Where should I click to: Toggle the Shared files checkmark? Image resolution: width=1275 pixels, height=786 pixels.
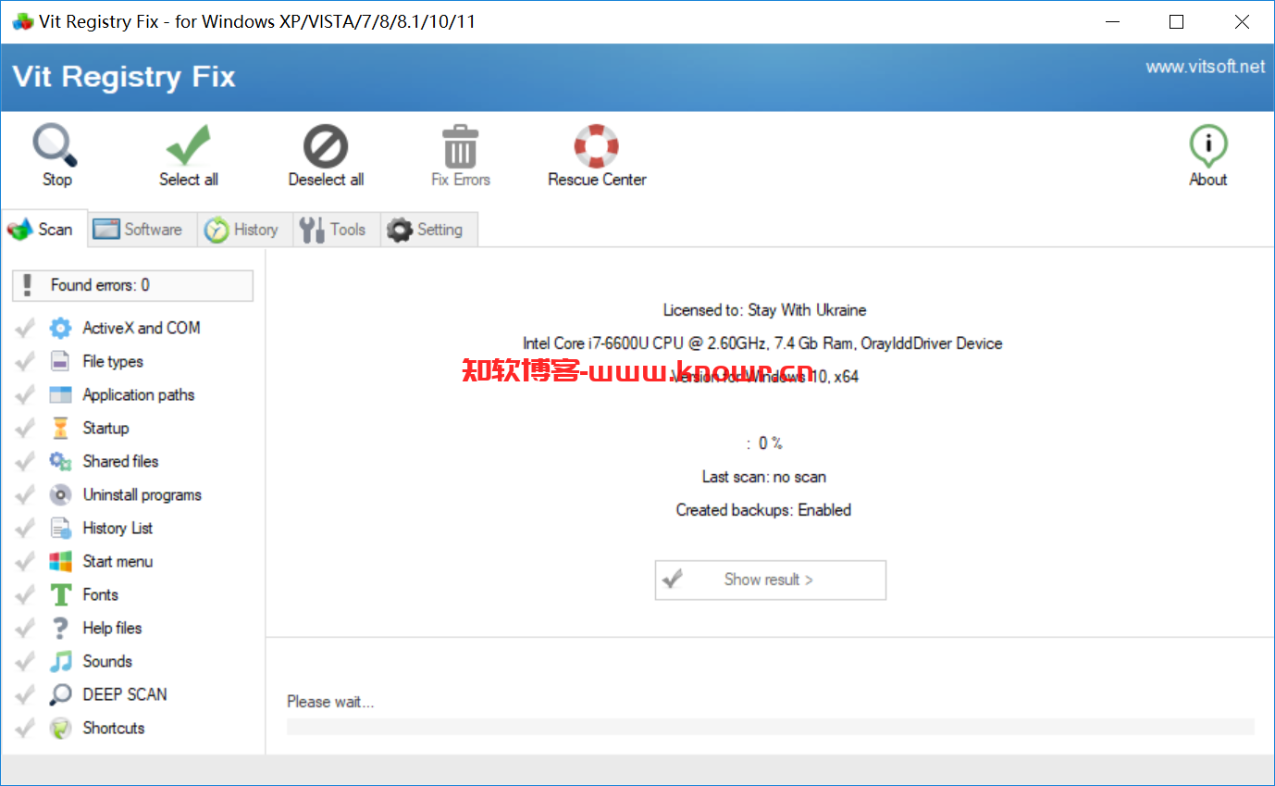(26, 461)
